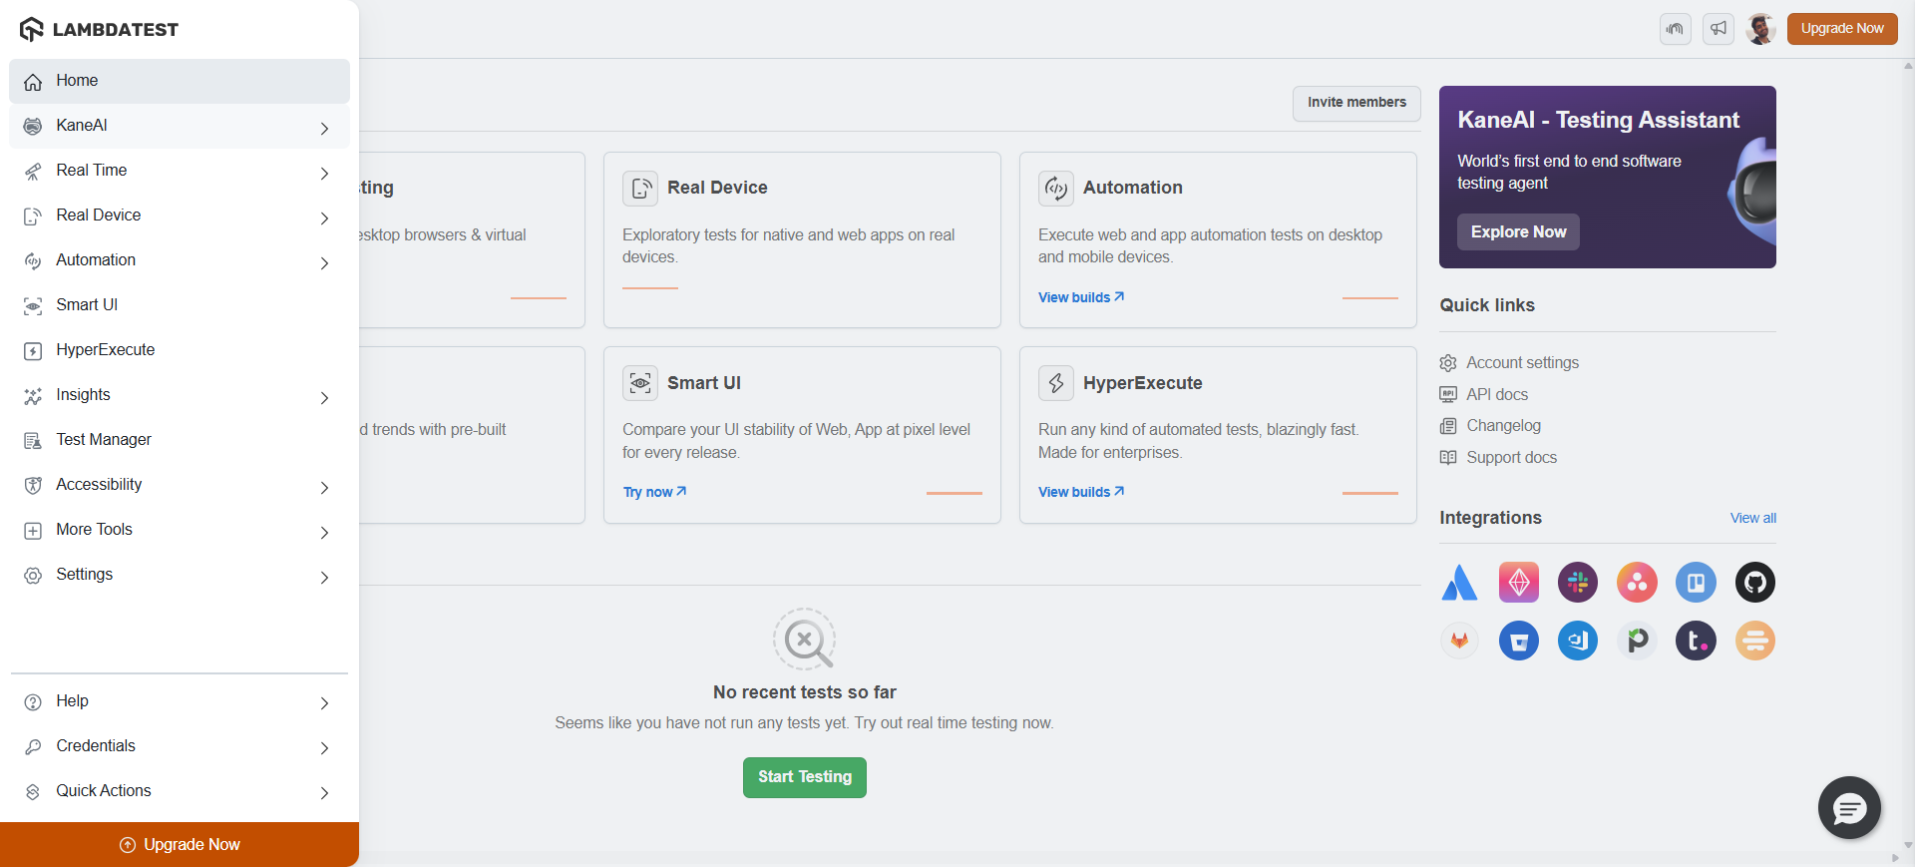
Task: Expand the KaneAI sidebar submenu
Action: [x=324, y=128]
